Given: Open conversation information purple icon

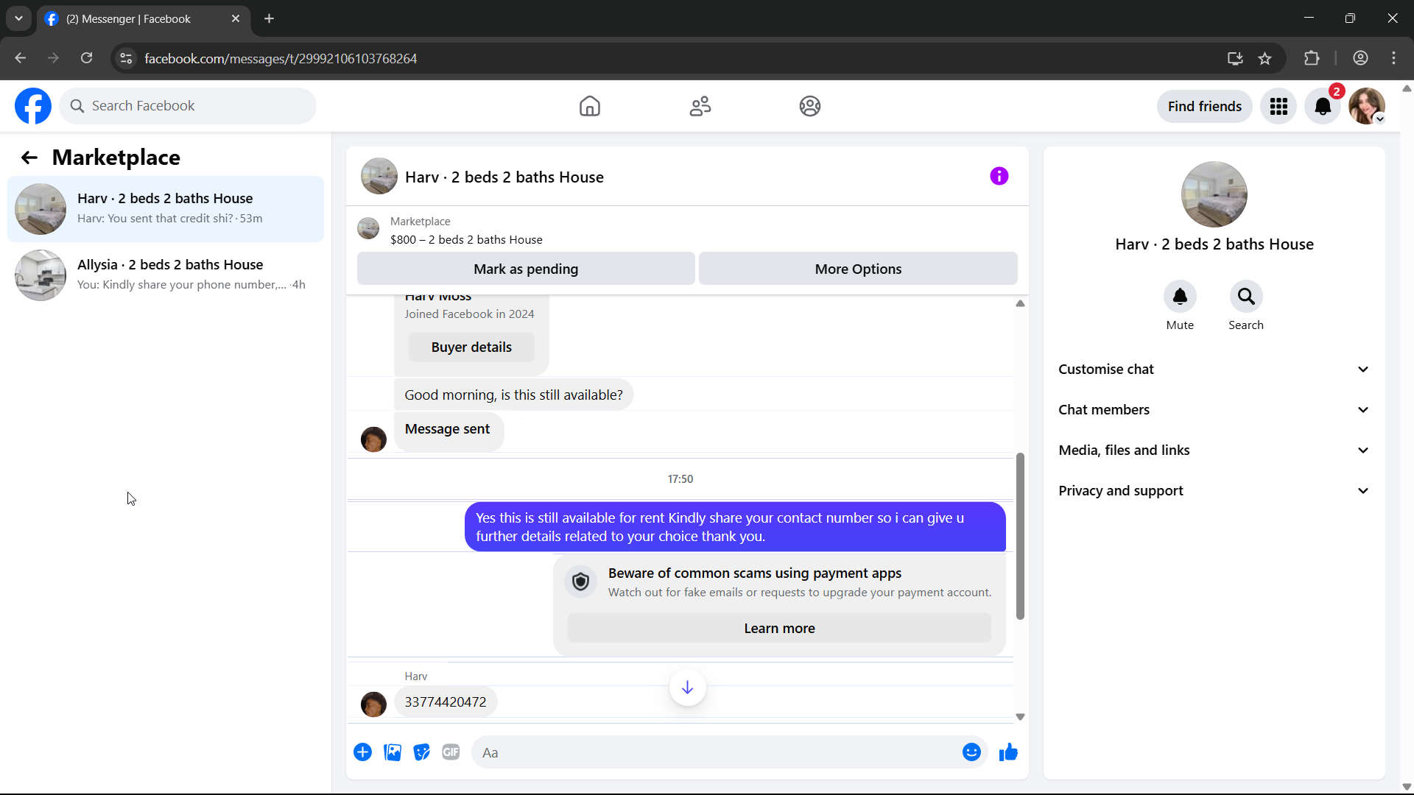Looking at the screenshot, I should [999, 176].
